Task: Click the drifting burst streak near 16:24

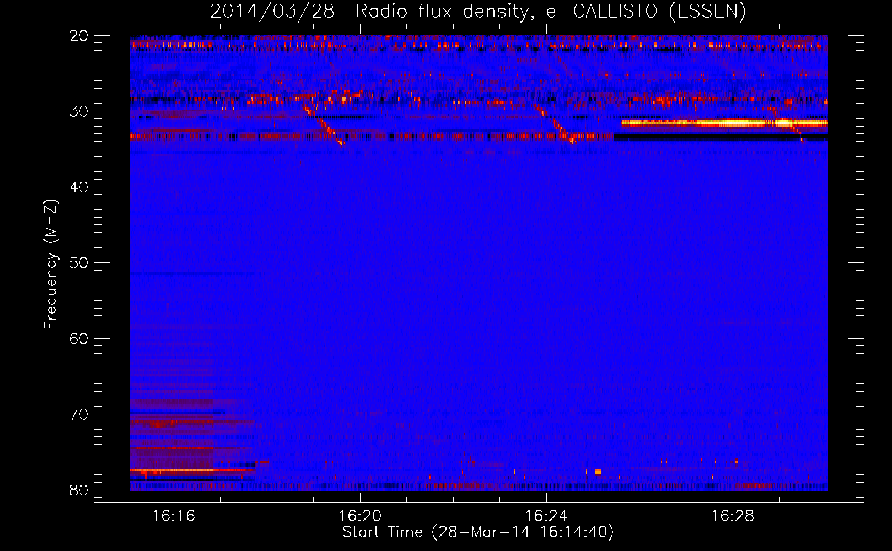Action: click(x=556, y=125)
